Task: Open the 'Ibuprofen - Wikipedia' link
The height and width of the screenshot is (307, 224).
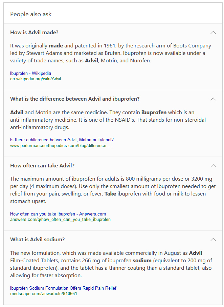Action: tap(31, 73)
